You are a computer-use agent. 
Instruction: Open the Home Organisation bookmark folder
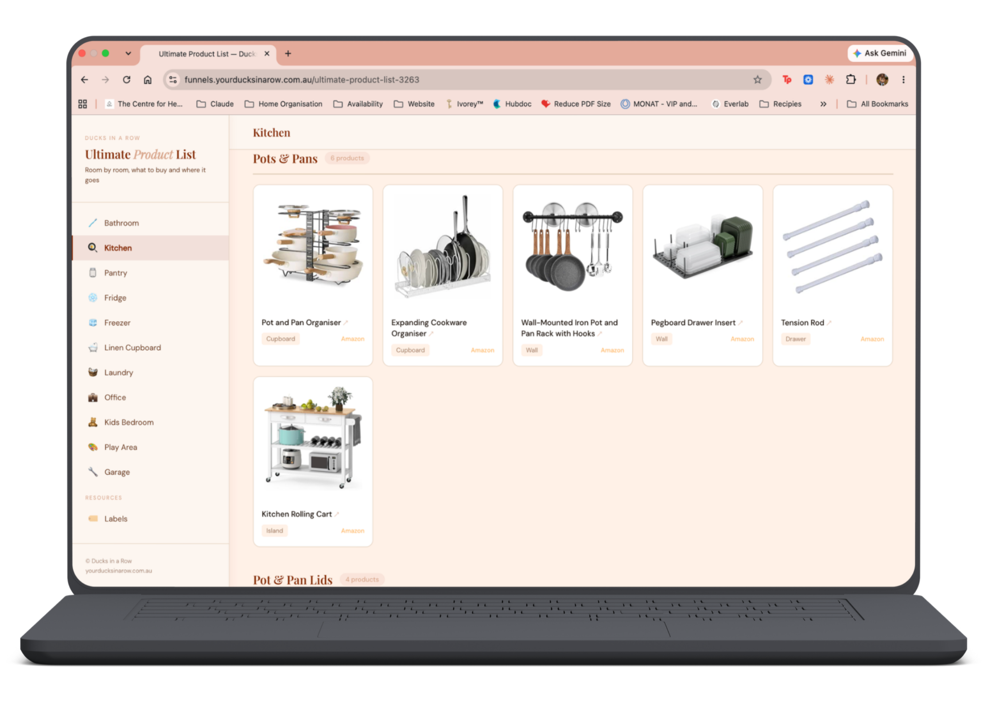point(284,104)
